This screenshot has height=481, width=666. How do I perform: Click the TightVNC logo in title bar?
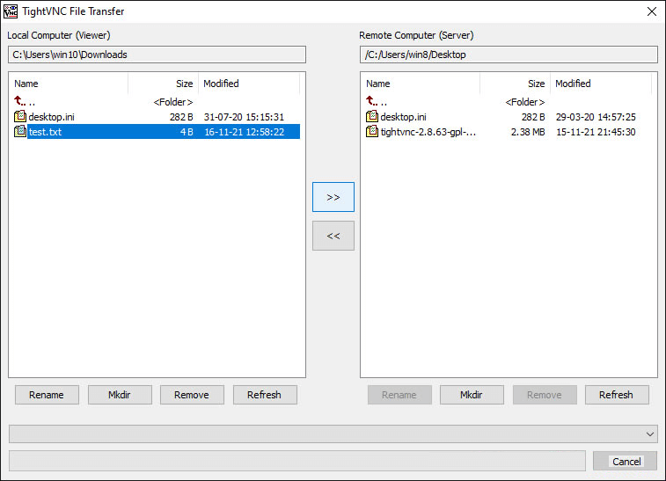coord(11,11)
